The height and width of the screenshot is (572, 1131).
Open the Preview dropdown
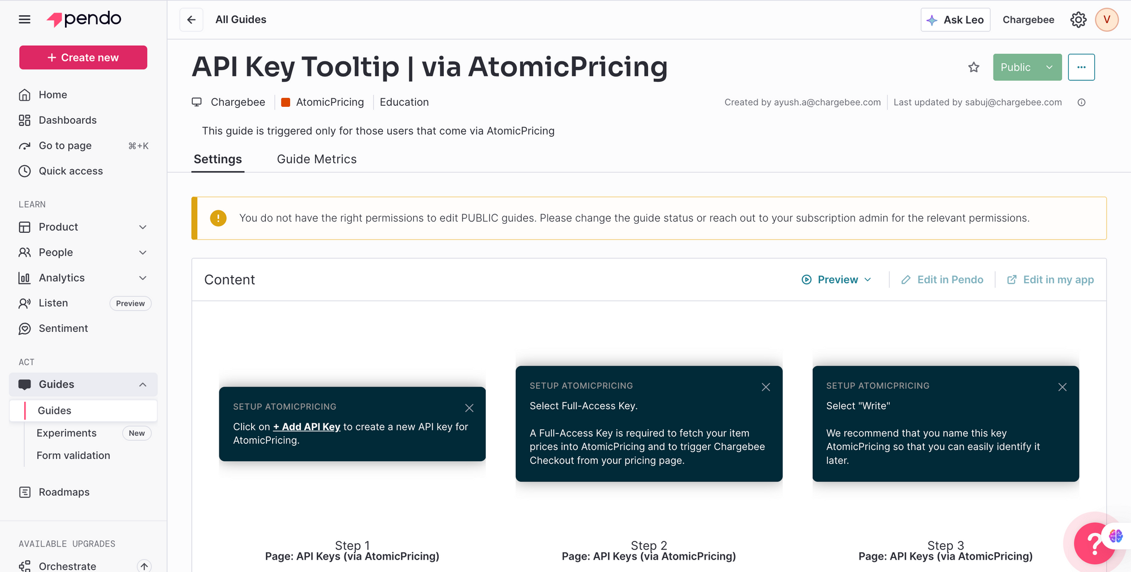pyautogui.click(x=836, y=280)
